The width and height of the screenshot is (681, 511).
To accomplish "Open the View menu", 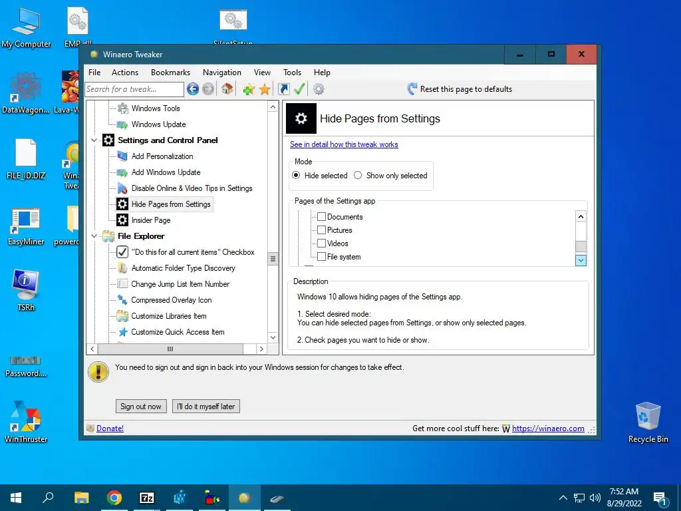I will (262, 73).
